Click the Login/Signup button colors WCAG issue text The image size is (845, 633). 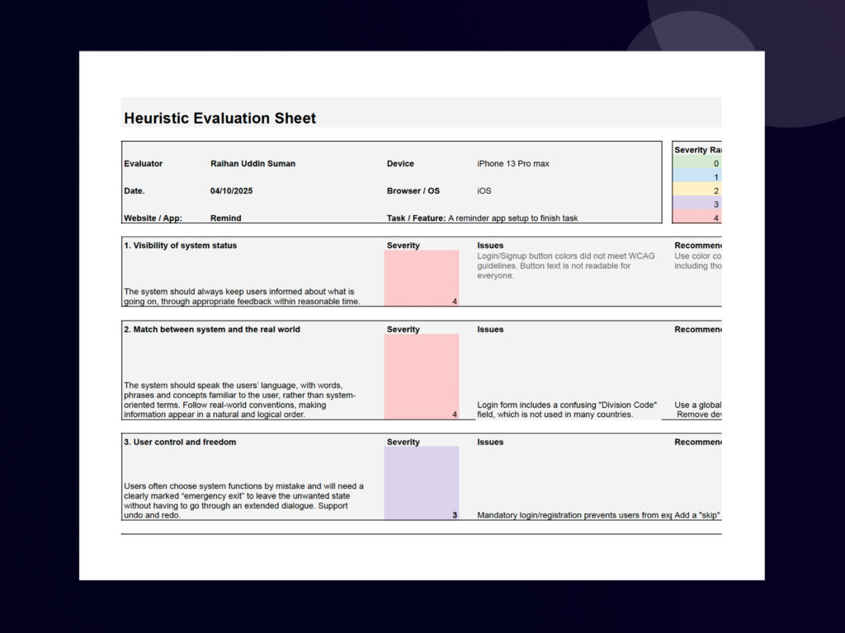(566, 266)
